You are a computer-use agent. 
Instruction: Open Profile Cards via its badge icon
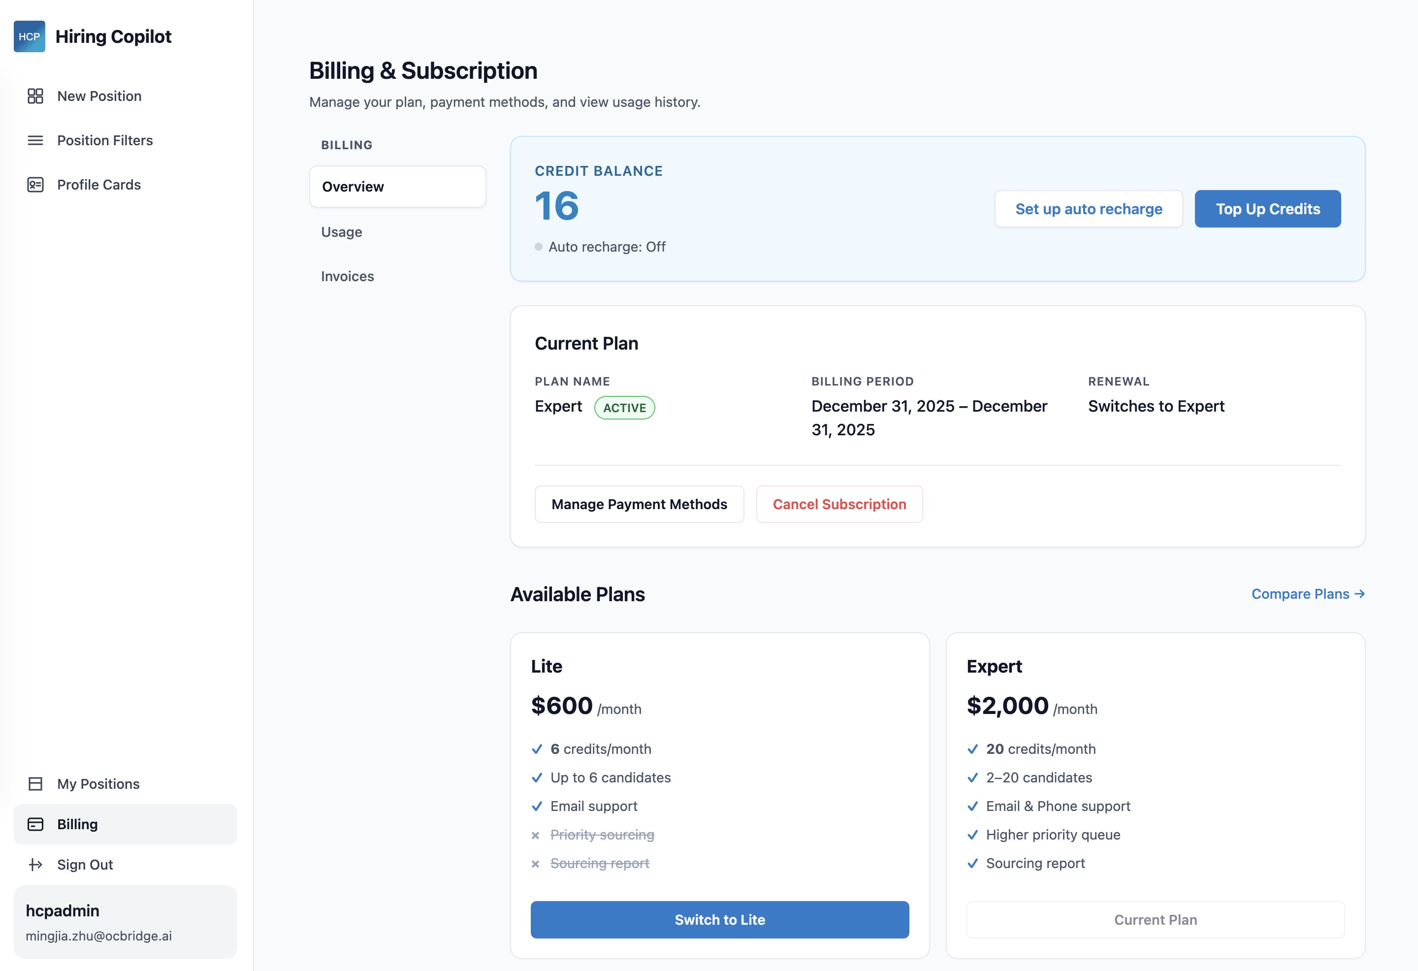tap(35, 184)
